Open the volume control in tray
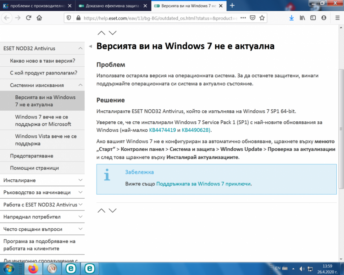The image size is (344, 275). pyautogui.click(x=302, y=269)
